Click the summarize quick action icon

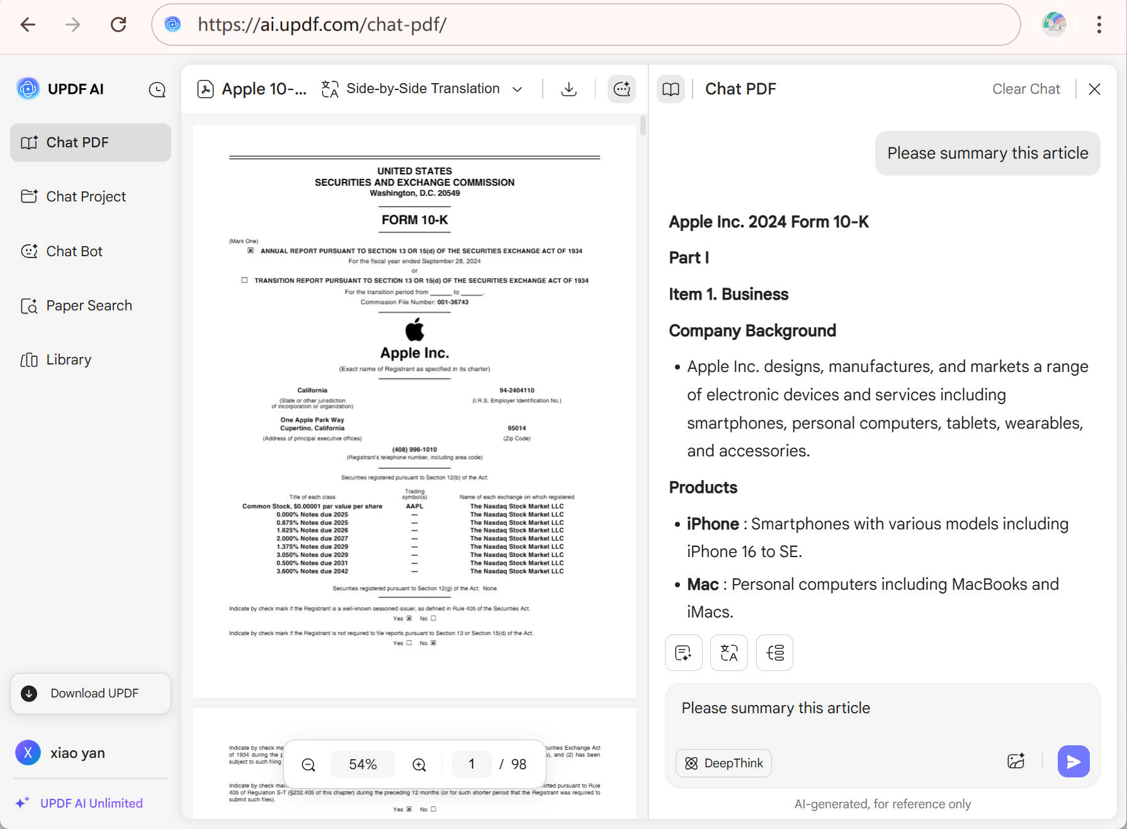click(x=683, y=653)
